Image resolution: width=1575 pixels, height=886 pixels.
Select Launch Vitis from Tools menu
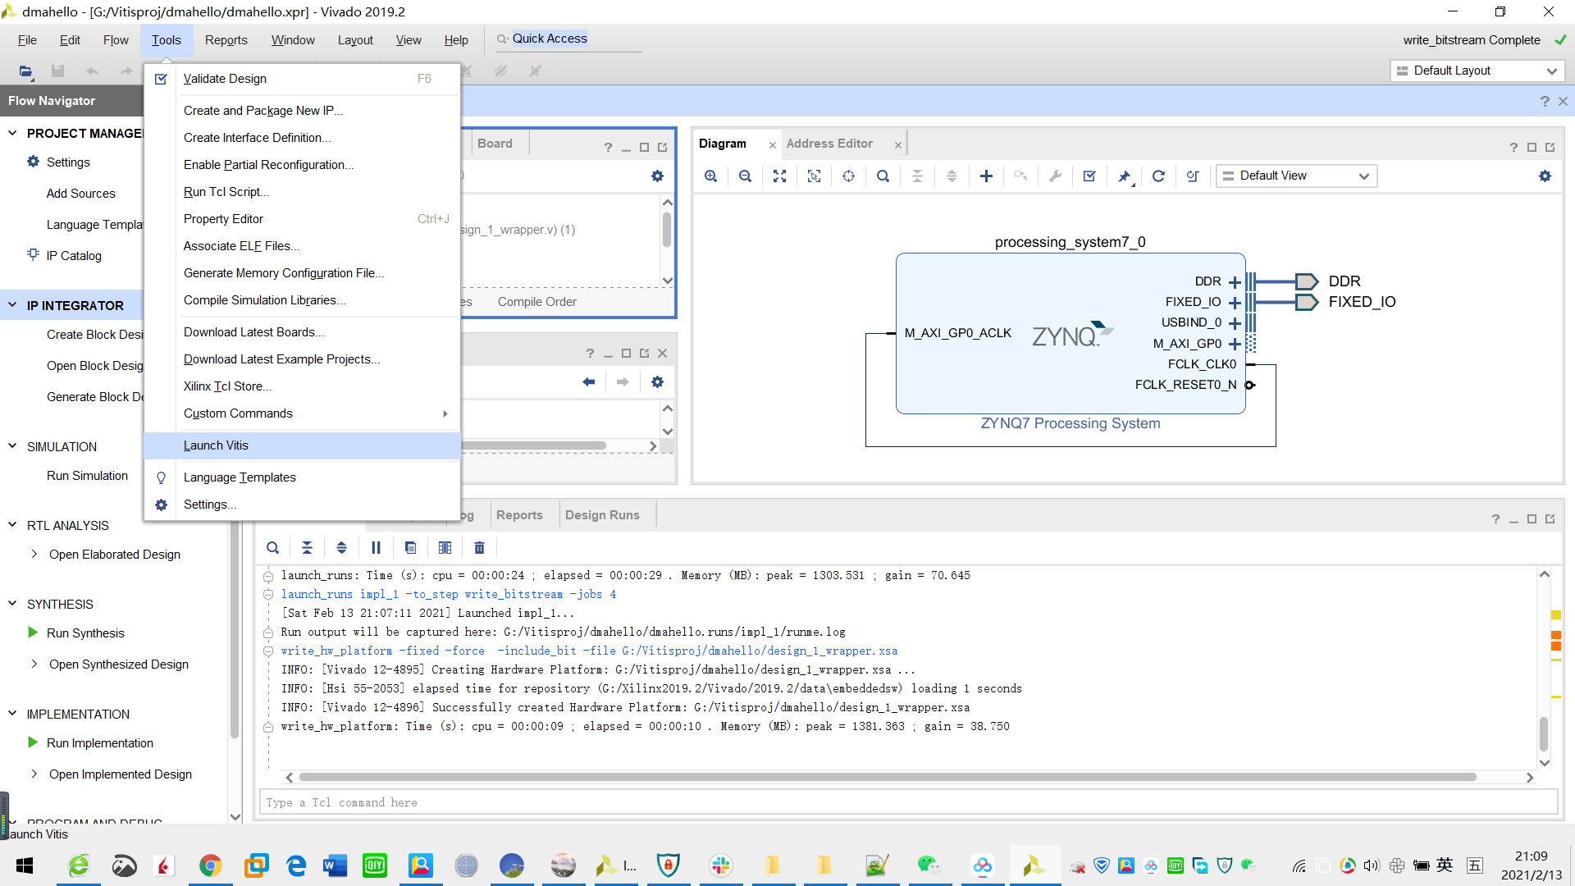coord(216,445)
